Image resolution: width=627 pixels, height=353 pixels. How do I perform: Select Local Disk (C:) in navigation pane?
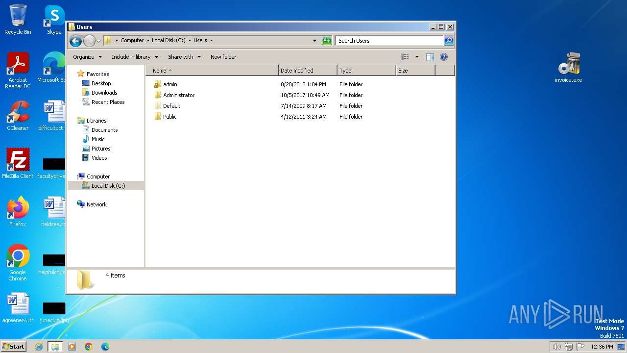106,186
